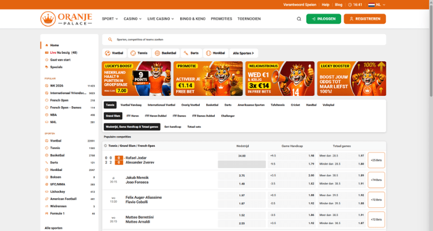Select Meer dan 38.5 for Mensik match
Screen dimensions: 433x231
tap(342, 176)
